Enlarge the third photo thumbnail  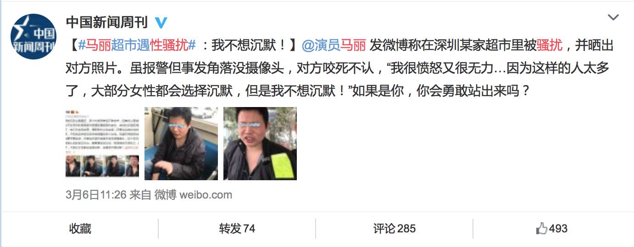[260, 144]
